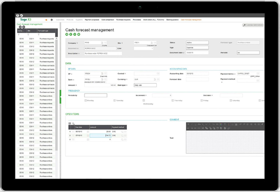
Task: Click the compass icon beside help
Action: (21, 15)
